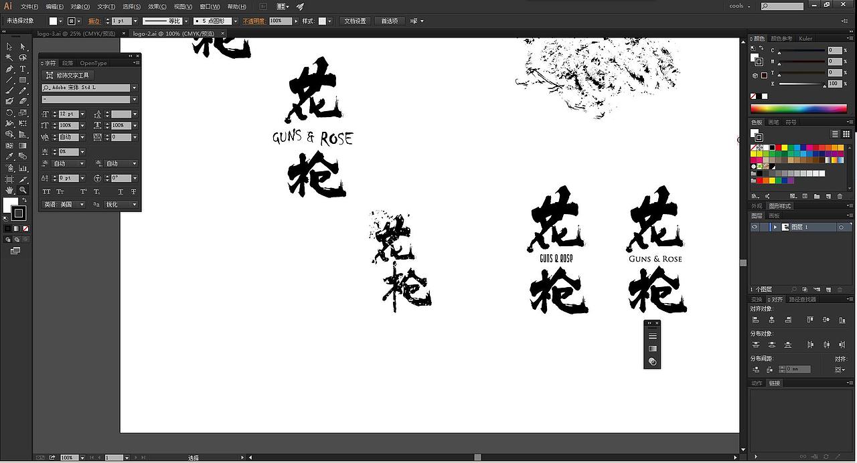
Task: Select the Pen tool
Action: tap(9, 69)
